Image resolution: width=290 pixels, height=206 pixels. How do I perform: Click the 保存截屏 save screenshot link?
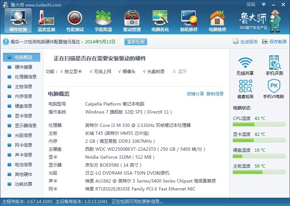(278, 42)
